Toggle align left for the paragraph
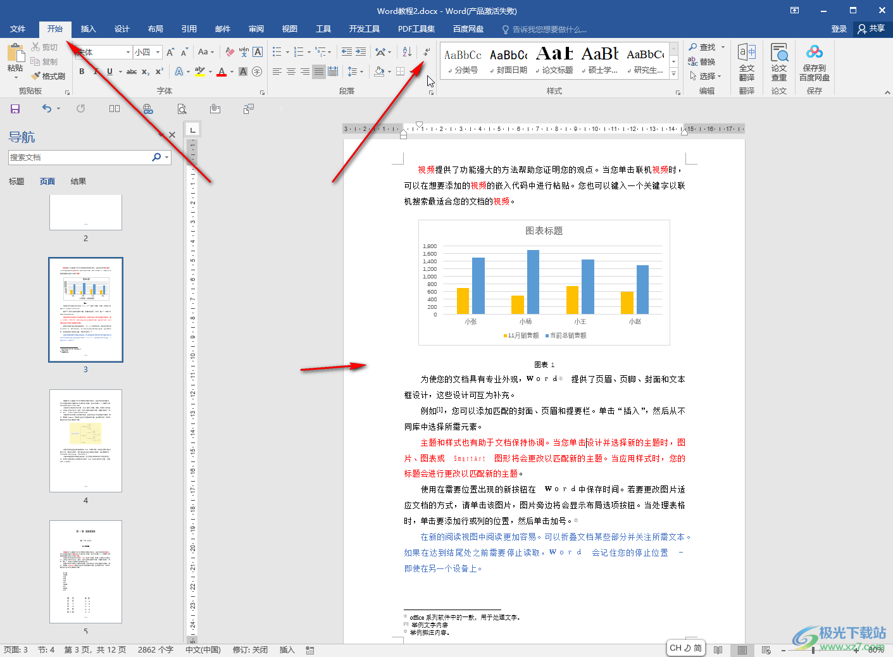Viewport: 893px width, 657px height. (277, 72)
